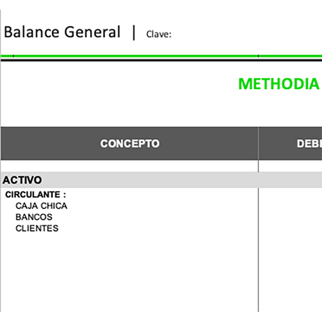Select the "CIRCULANTE :" subheading cell
This screenshot has width=322, height=322.
(35, 195)
